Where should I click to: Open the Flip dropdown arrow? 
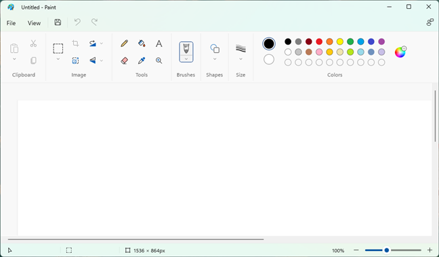(x=102, y=60)
